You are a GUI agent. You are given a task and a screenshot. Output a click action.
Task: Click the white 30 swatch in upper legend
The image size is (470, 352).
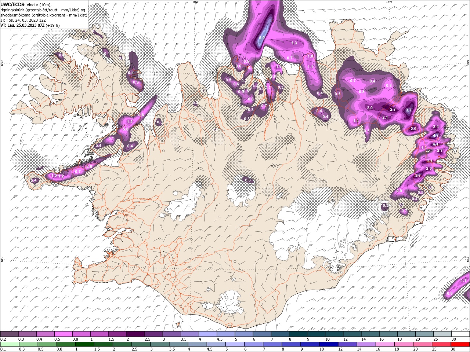(460, 334)
